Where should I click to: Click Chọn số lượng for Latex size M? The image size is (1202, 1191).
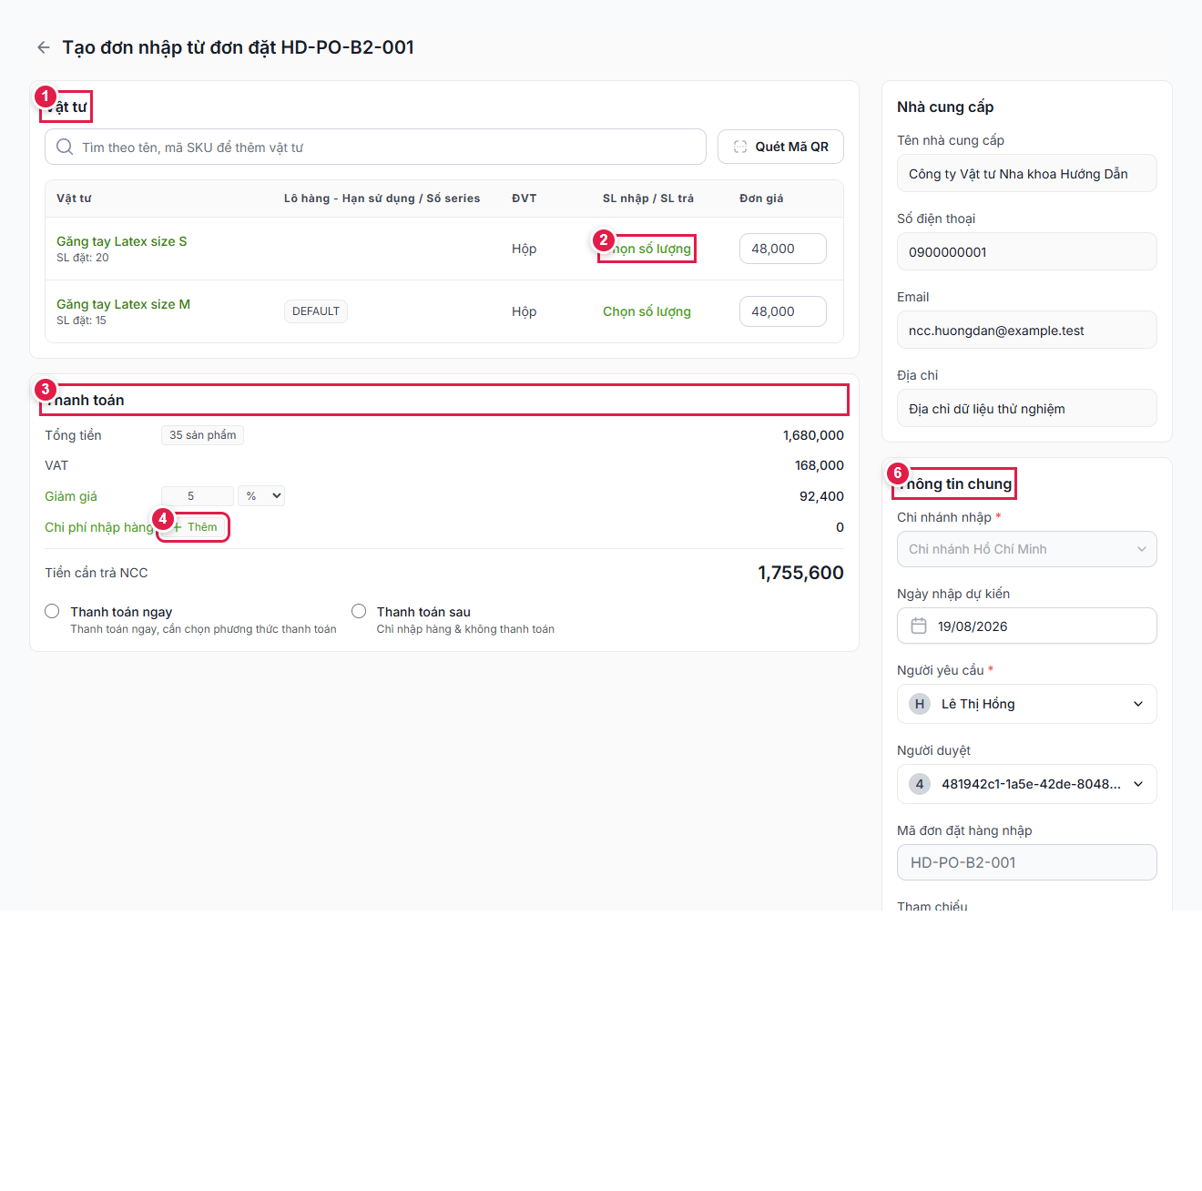[x=647, y=311]
